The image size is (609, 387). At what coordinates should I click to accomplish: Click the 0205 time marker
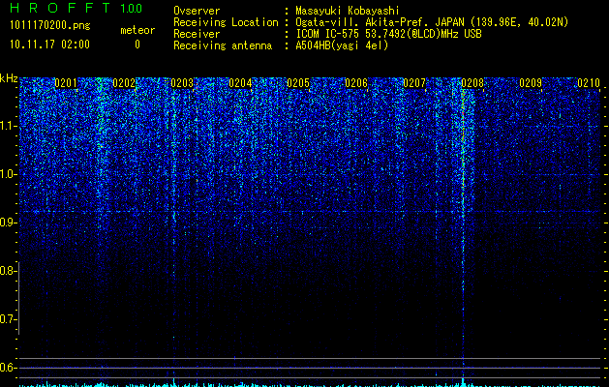(x=298, y=83)
